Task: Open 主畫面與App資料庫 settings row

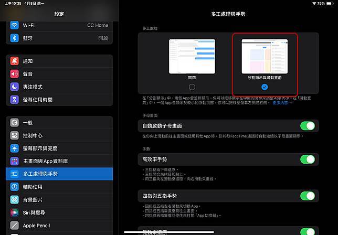Action: 59,161
